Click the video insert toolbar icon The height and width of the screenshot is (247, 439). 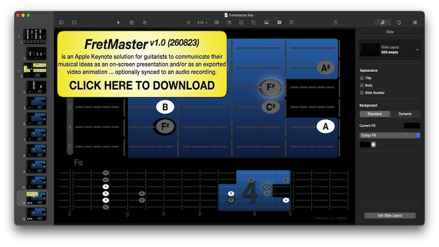pyautogui.click(x=279, y=23)
